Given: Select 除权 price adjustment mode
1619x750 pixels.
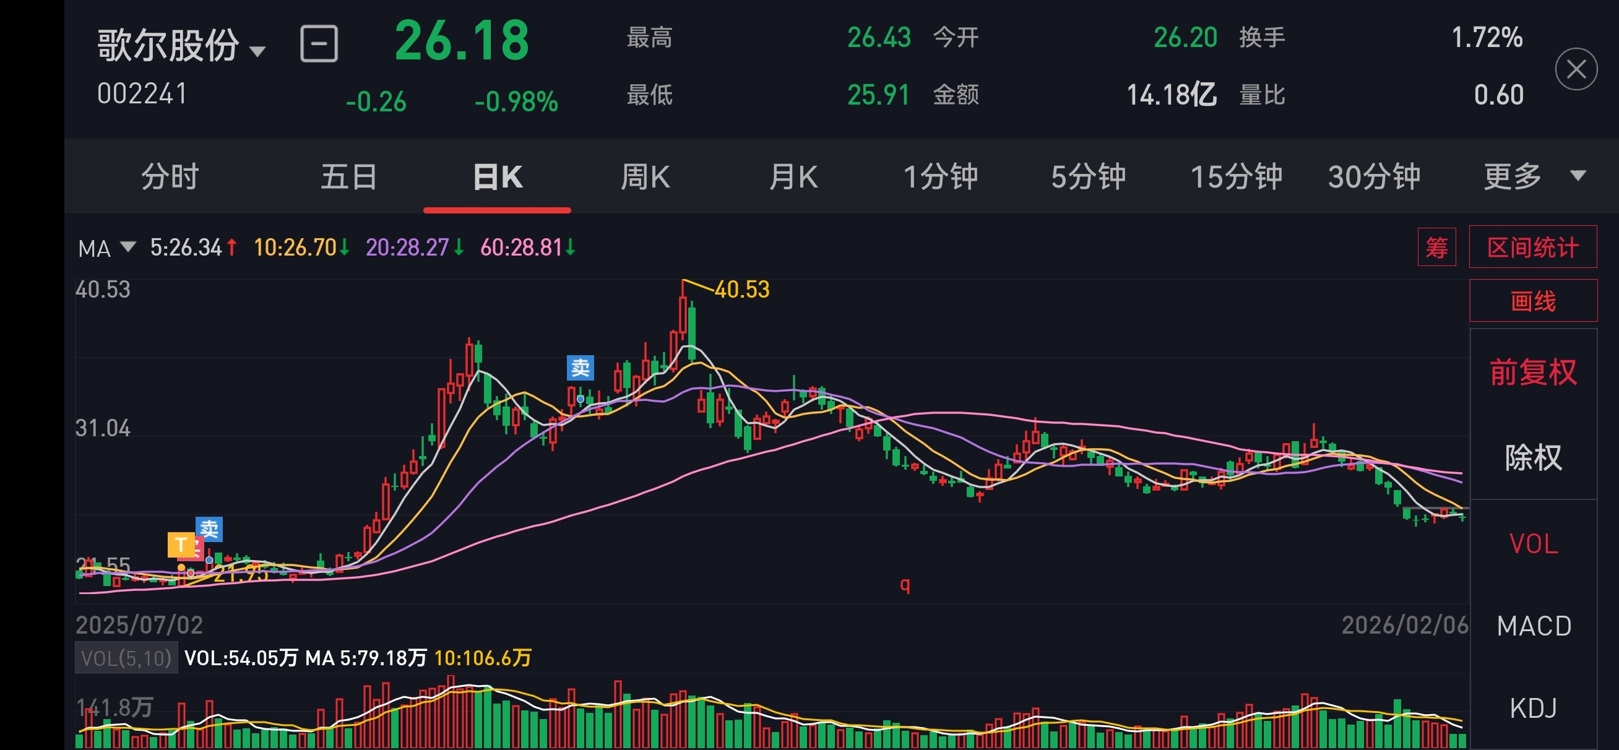Looking at the screenshot, I should click(x=1533, y=457).
